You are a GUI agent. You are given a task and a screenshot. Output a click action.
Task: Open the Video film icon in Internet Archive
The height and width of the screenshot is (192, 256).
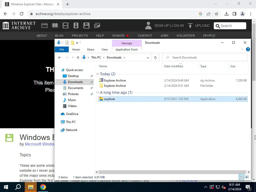point(65,25)
